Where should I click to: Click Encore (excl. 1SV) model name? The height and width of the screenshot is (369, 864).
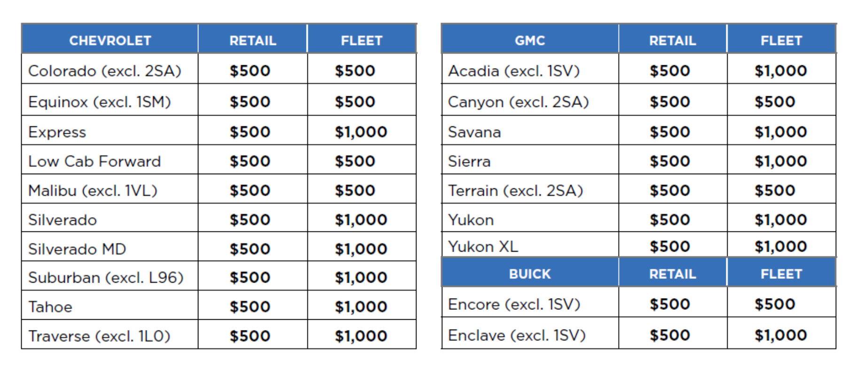pyautogui.click(x=514, y=304)
